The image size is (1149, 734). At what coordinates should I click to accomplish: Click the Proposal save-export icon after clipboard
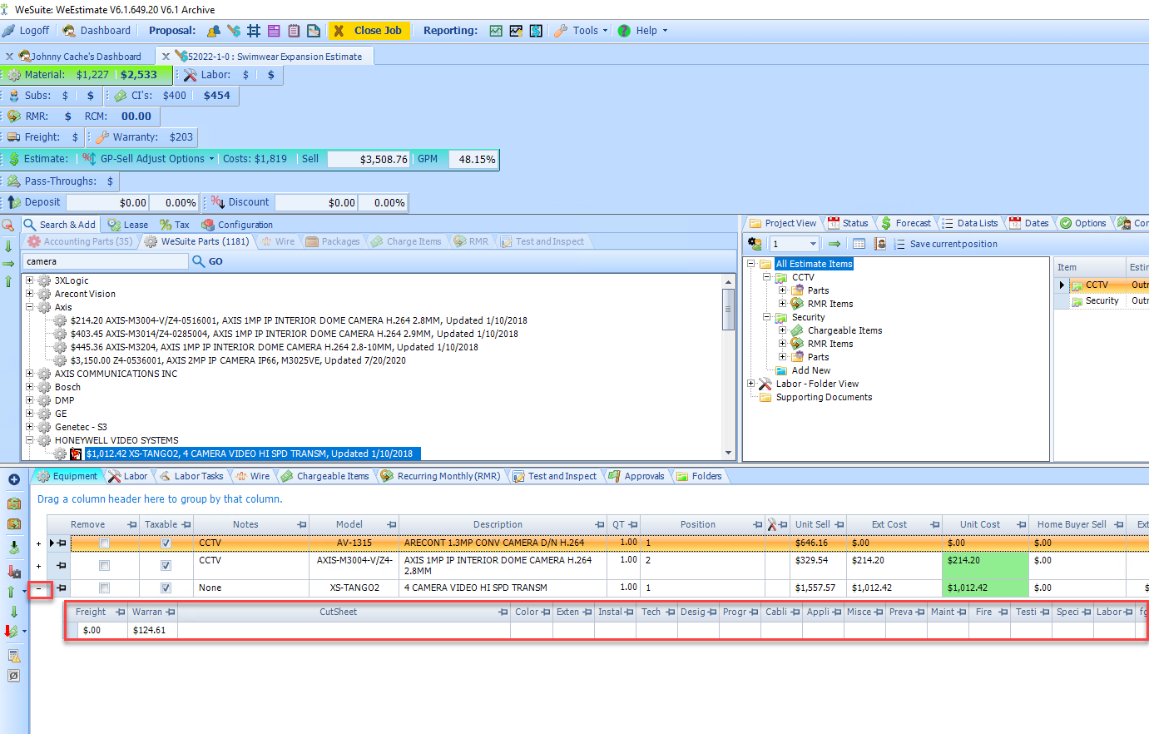pos(314,31)
